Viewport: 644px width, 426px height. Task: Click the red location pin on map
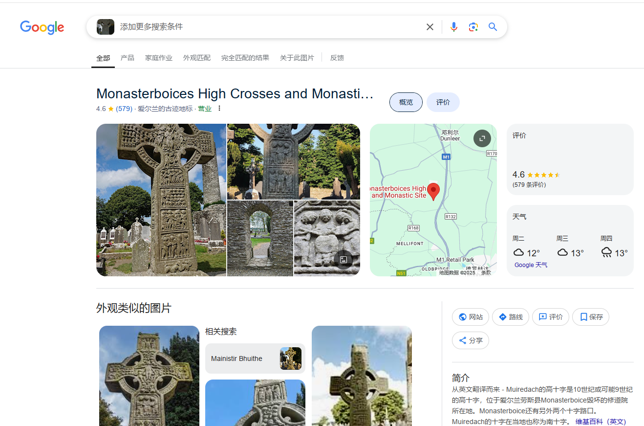433,191
